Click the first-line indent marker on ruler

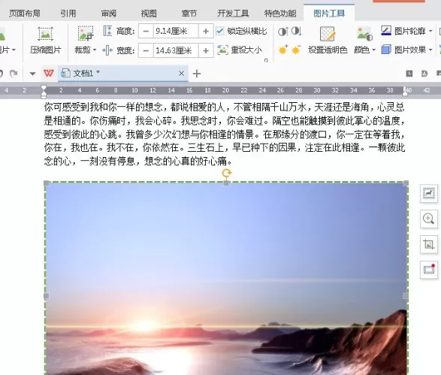pyautogui.click(x=44, y=88)
